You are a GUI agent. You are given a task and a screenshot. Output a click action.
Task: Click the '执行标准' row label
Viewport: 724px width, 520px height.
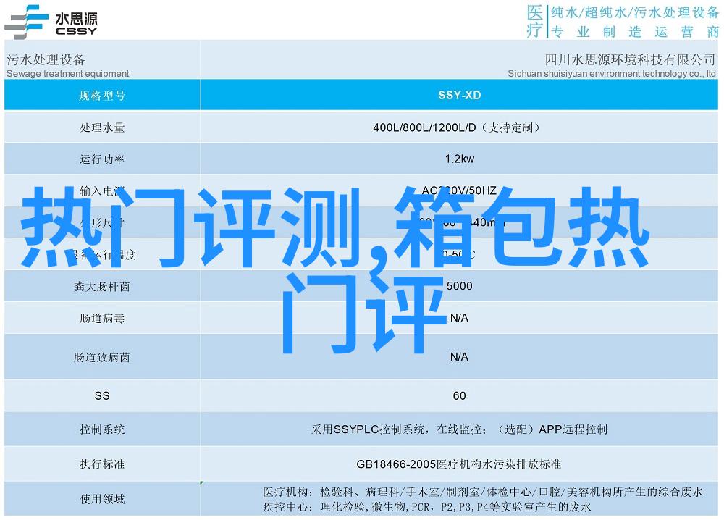click(102, 464)
